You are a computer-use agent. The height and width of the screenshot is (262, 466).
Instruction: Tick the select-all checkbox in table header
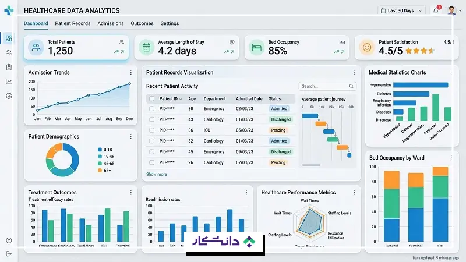point(151,98)
